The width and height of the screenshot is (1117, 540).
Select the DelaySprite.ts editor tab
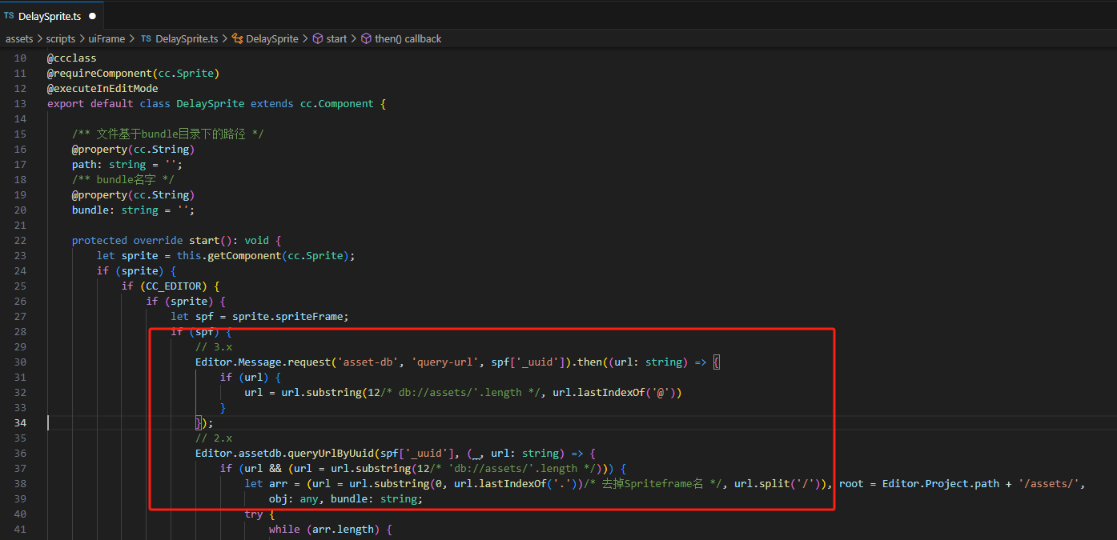point(51,16)
